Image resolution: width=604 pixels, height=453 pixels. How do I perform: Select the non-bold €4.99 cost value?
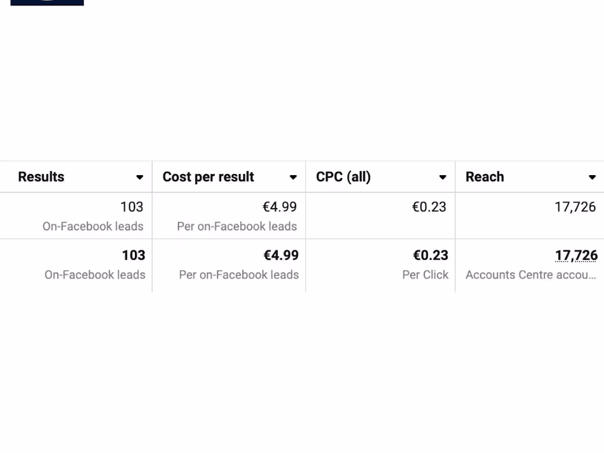tap(279, 207)
